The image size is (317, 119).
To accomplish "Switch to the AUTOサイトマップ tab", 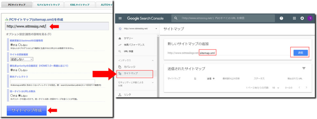I will 105,5.
